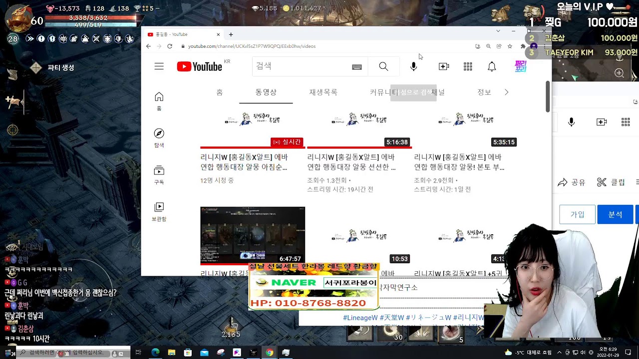Open the 재생목록 tab
The height and width of the screenshot is (359, 639).
(x=323, y=92)
